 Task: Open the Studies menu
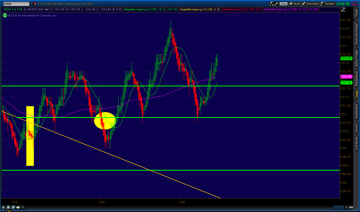pyautogui.click(x=328, y=4)
